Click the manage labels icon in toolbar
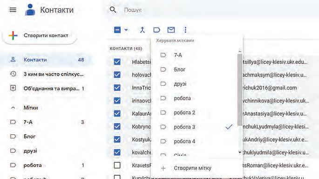319x179 pixels. tap(156, 30)
